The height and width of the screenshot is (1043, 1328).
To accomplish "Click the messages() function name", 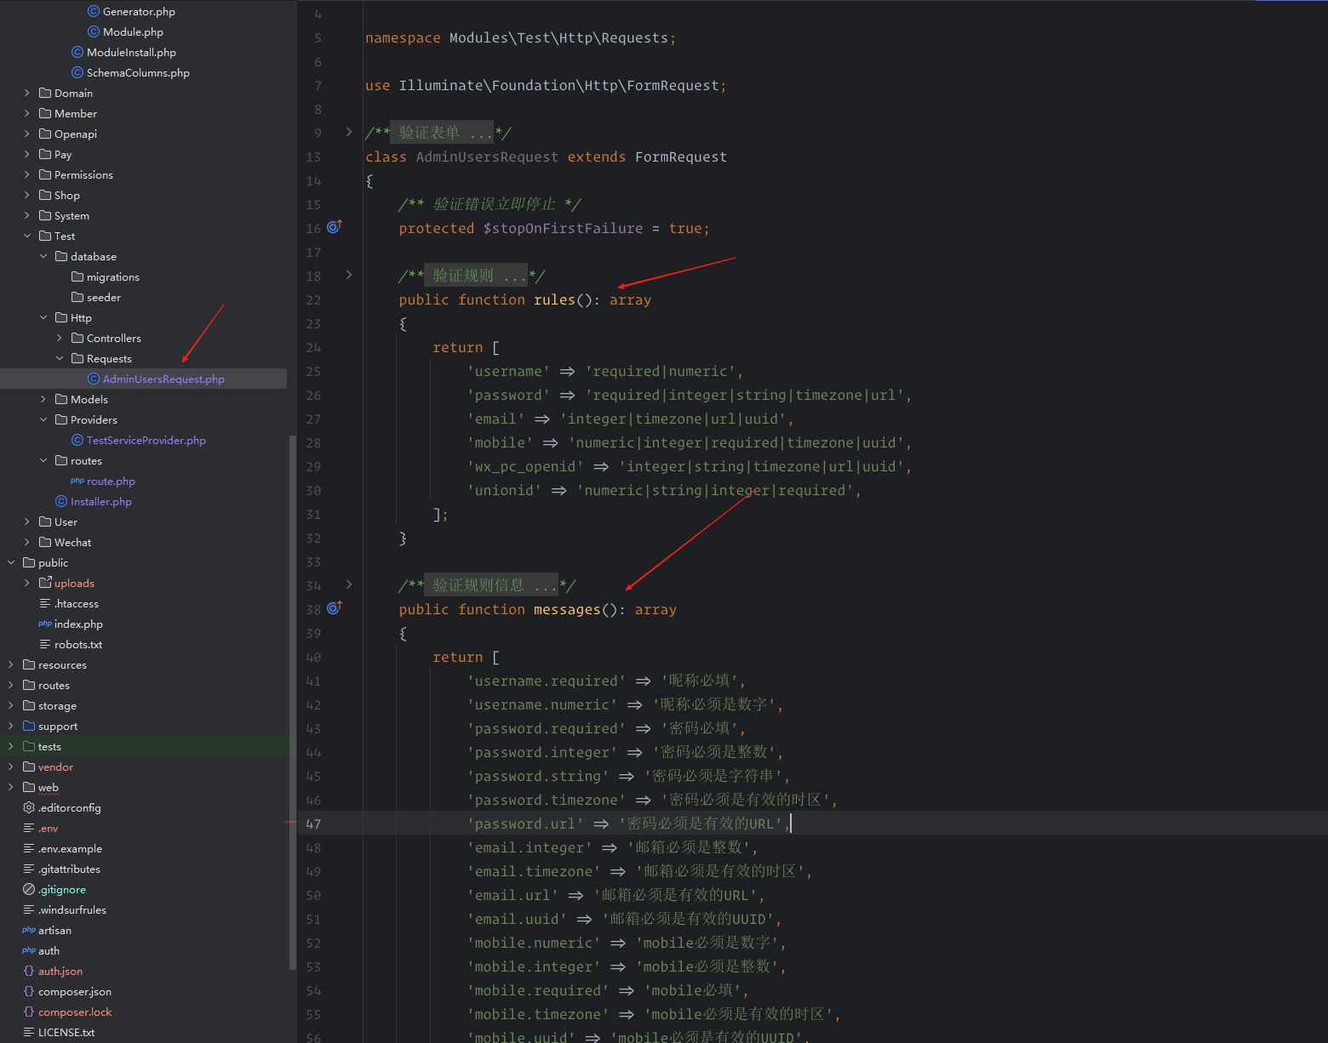I will (567, 609).
